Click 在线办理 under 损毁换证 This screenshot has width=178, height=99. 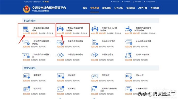(94, 81)
